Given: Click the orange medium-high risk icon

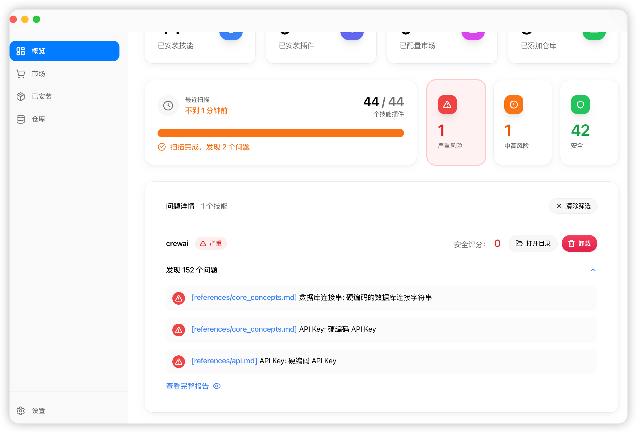Looking at the screenshot, I should (x=514, y=105).
